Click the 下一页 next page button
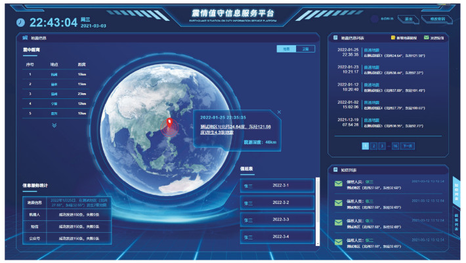 point(407,146)
